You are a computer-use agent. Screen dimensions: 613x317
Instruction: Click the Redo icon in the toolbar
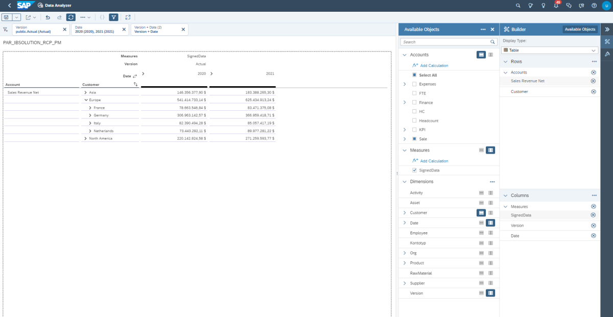pos(60,17)
